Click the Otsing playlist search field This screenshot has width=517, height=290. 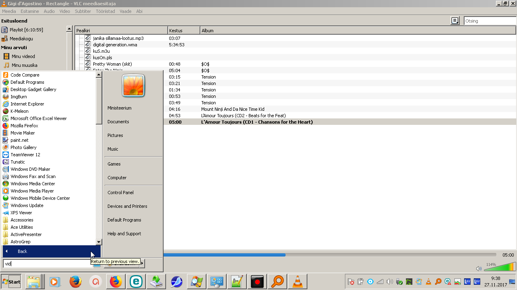[x=490, y=21]
